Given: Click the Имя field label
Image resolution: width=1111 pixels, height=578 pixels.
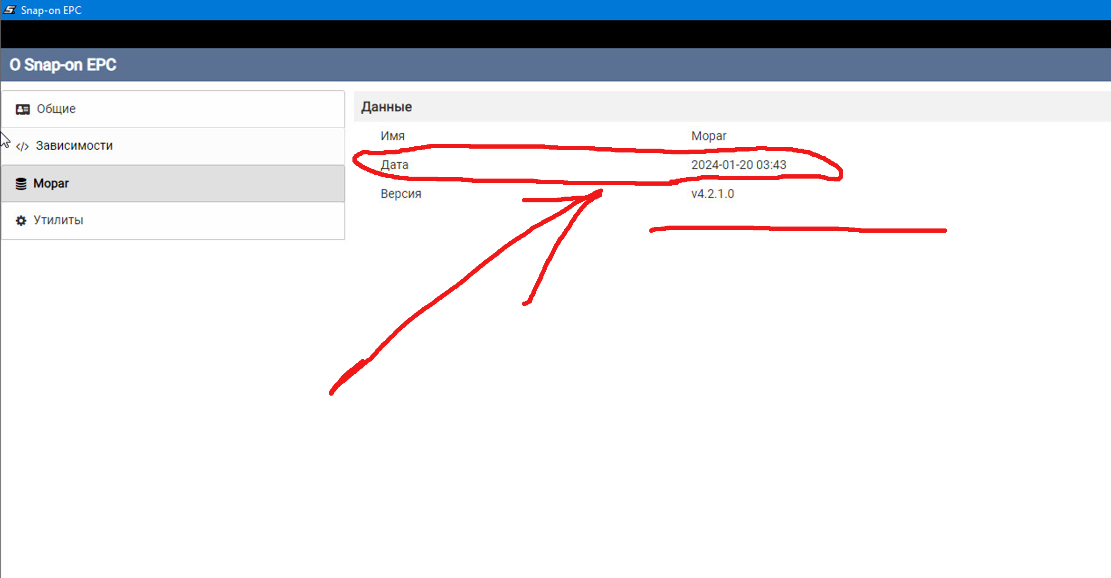Looking at the screenshot, I should coord(392,136).
